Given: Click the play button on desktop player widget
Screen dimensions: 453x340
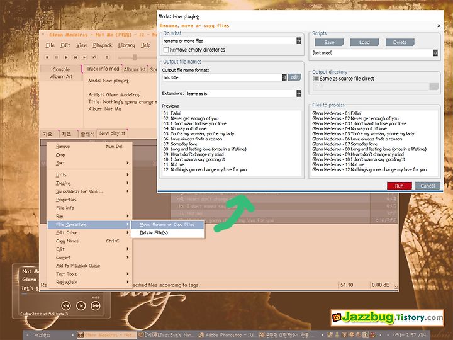Looking at the screenshot, I should coord(81,305).
